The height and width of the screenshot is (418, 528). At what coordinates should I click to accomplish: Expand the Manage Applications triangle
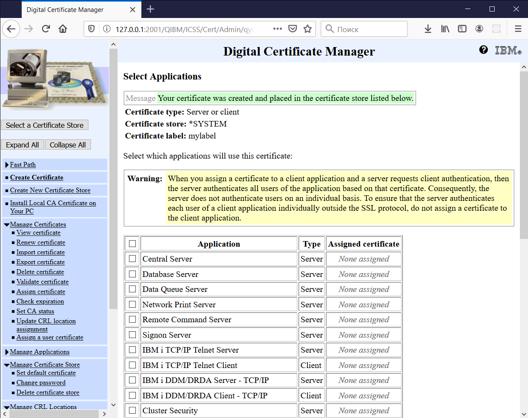tap(7, 352)
